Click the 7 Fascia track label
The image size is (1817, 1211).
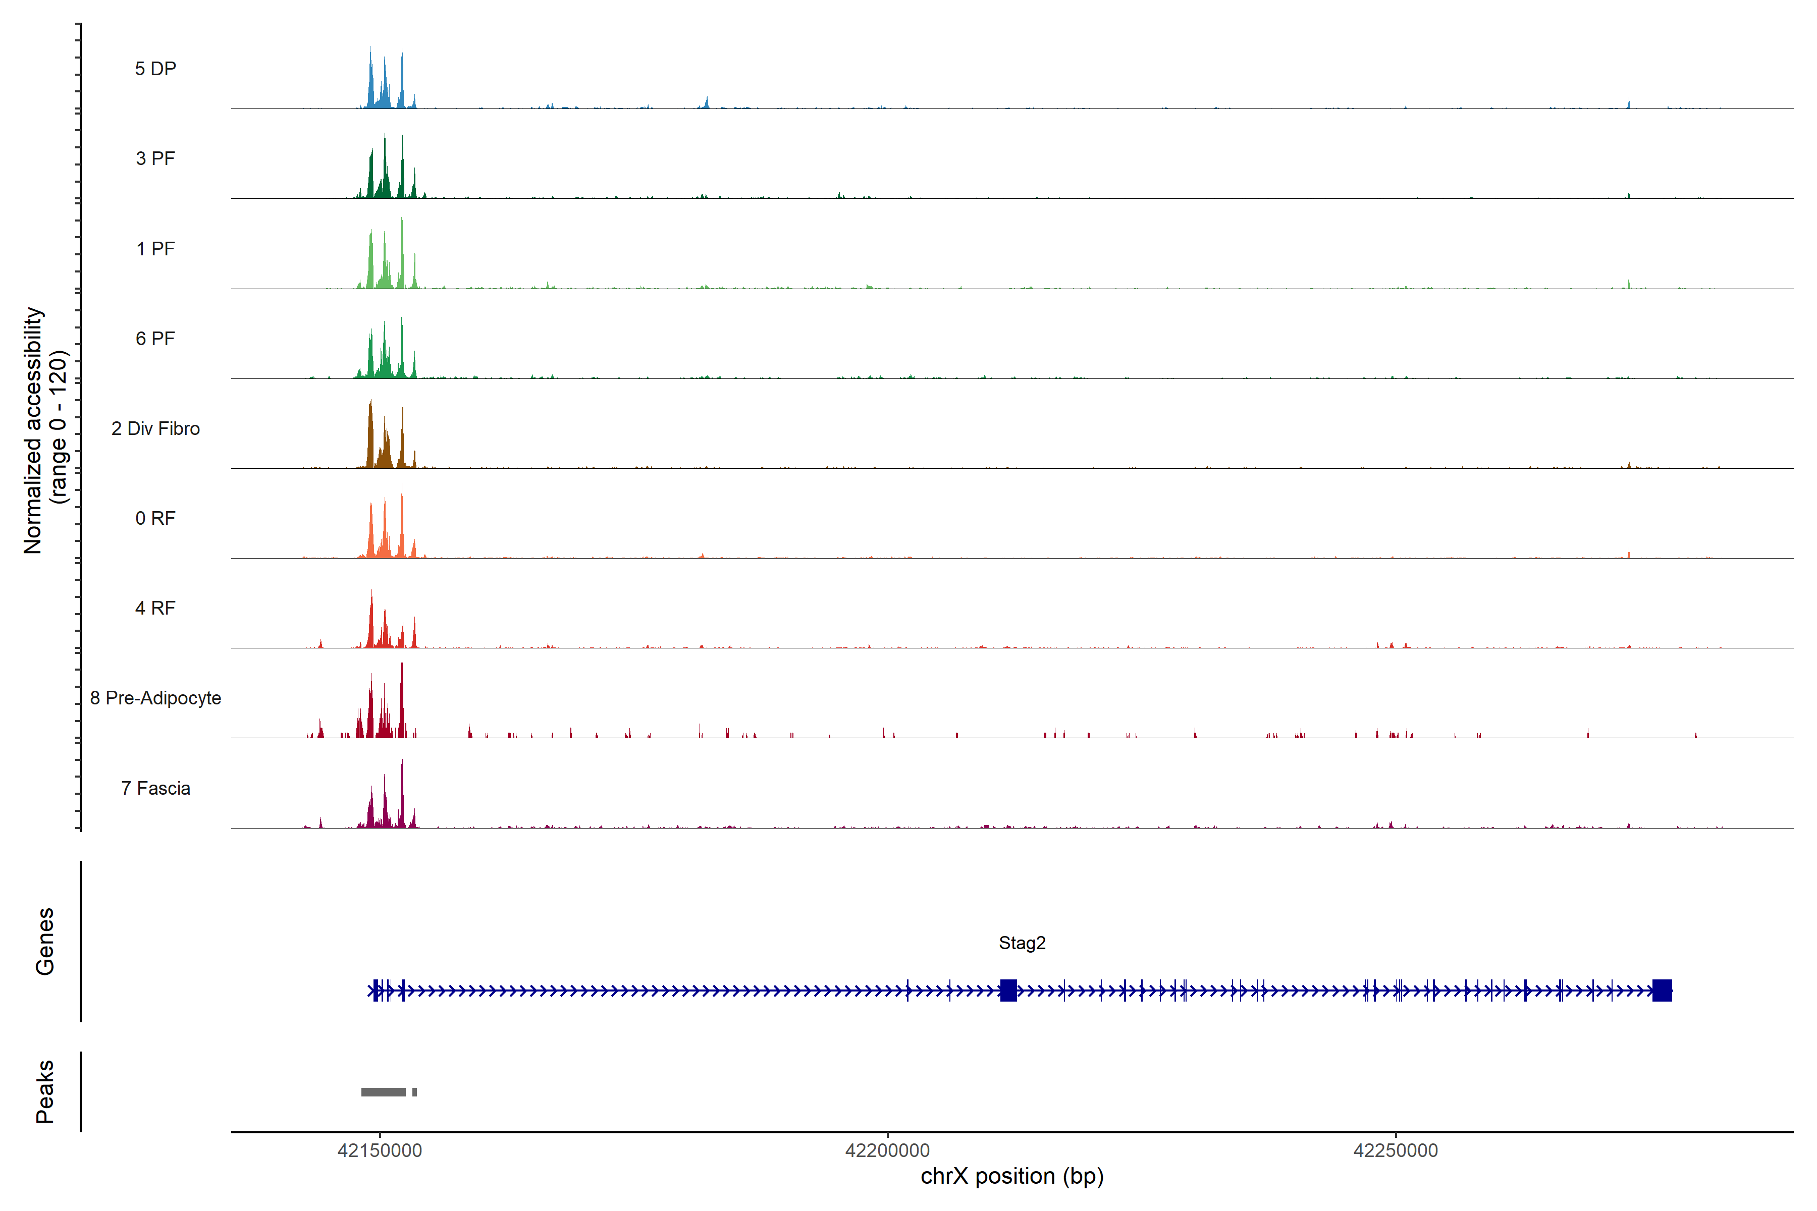click(x=155, y=788)
